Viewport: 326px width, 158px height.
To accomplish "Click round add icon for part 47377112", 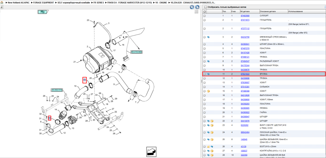I will (205, 28).
